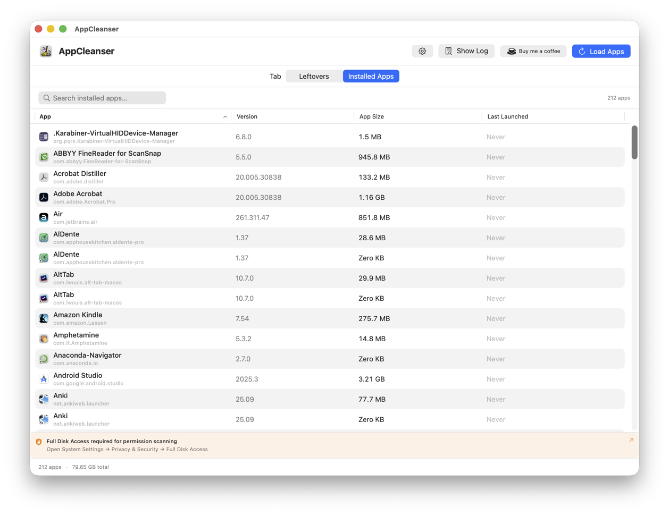Click the Karabiner-VirtualHIDDevice-Manager app icon
The height and width of the screenshot is (515, 669).
(x=44, y=137)
